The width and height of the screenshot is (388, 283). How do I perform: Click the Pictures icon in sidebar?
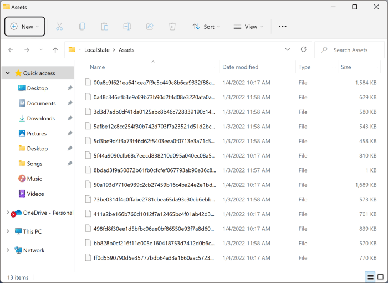[x=22, y=133]
